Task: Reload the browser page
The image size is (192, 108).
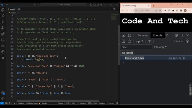Action: tap(131, 10)
